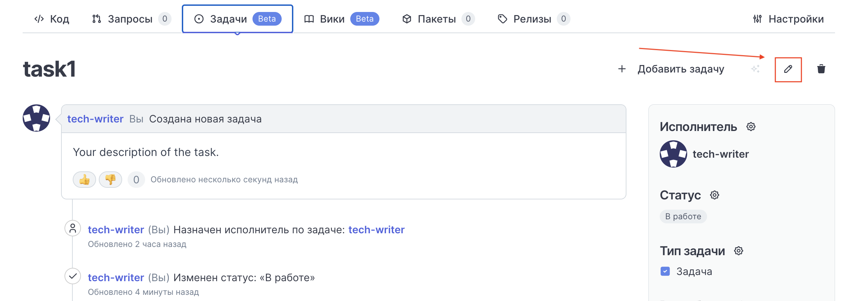846x301 pixels.
Task: Click the Обновлено 4 минуты назад timestamp
Action: click(x=143, y=292)
